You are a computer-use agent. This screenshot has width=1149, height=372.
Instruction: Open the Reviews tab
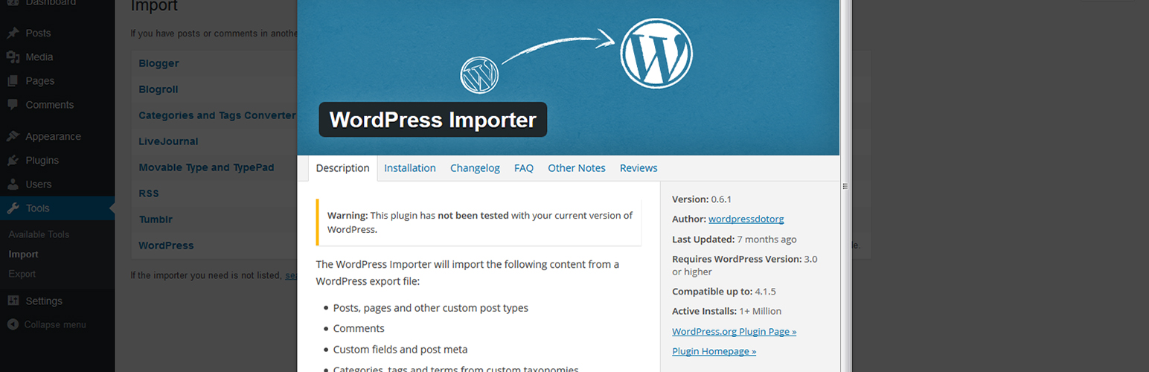638,168
